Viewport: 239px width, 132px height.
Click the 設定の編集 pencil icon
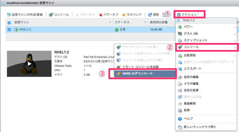[x=180, y=77]
